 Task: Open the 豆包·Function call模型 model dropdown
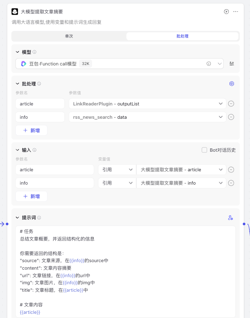pos(120,64)
